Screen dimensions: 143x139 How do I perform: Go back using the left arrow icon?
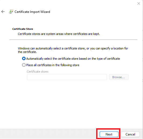coord(3,12)
